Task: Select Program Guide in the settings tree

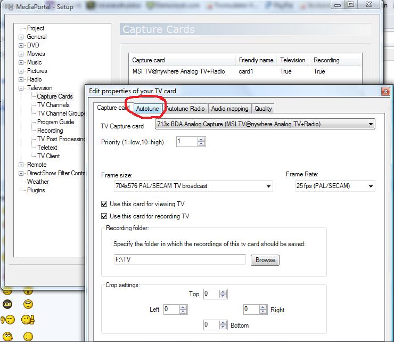Action: [55, 122]
